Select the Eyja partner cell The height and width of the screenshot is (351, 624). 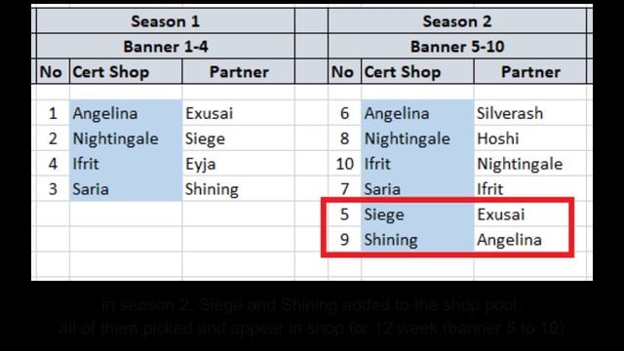click(x=238, y=164)
